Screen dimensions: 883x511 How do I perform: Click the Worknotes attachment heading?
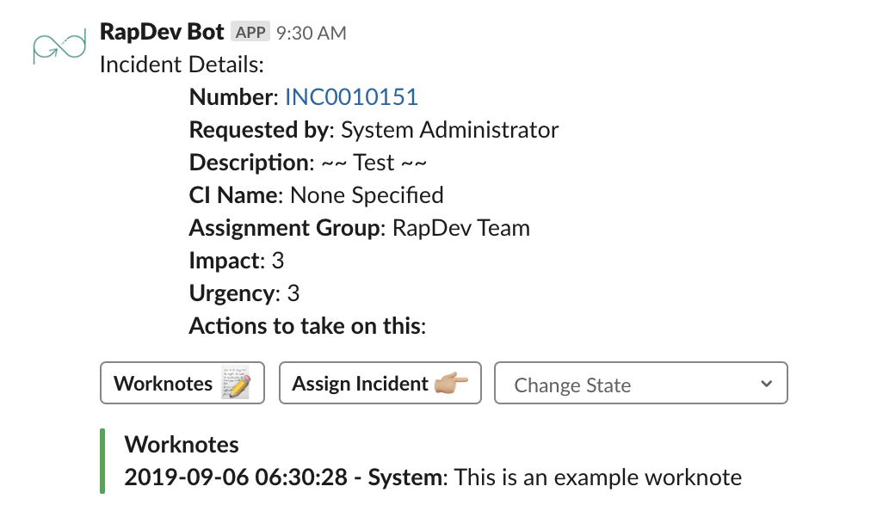[x=182, y=445]
